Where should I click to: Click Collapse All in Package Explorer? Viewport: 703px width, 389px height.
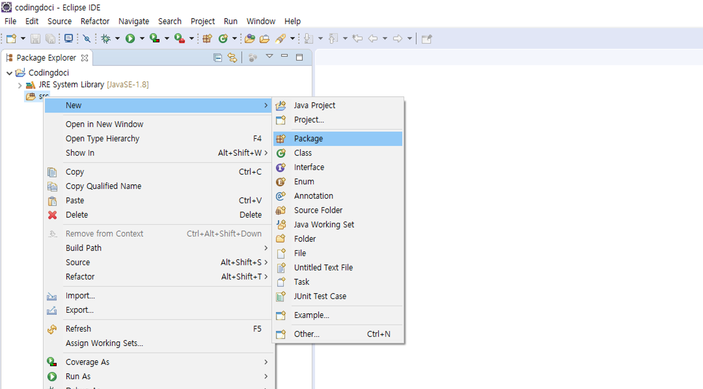point(218,57)
